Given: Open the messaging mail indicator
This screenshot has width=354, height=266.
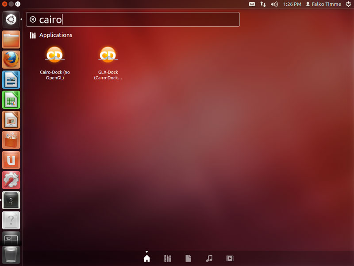Looking at the screenshot, I should 252,4.
